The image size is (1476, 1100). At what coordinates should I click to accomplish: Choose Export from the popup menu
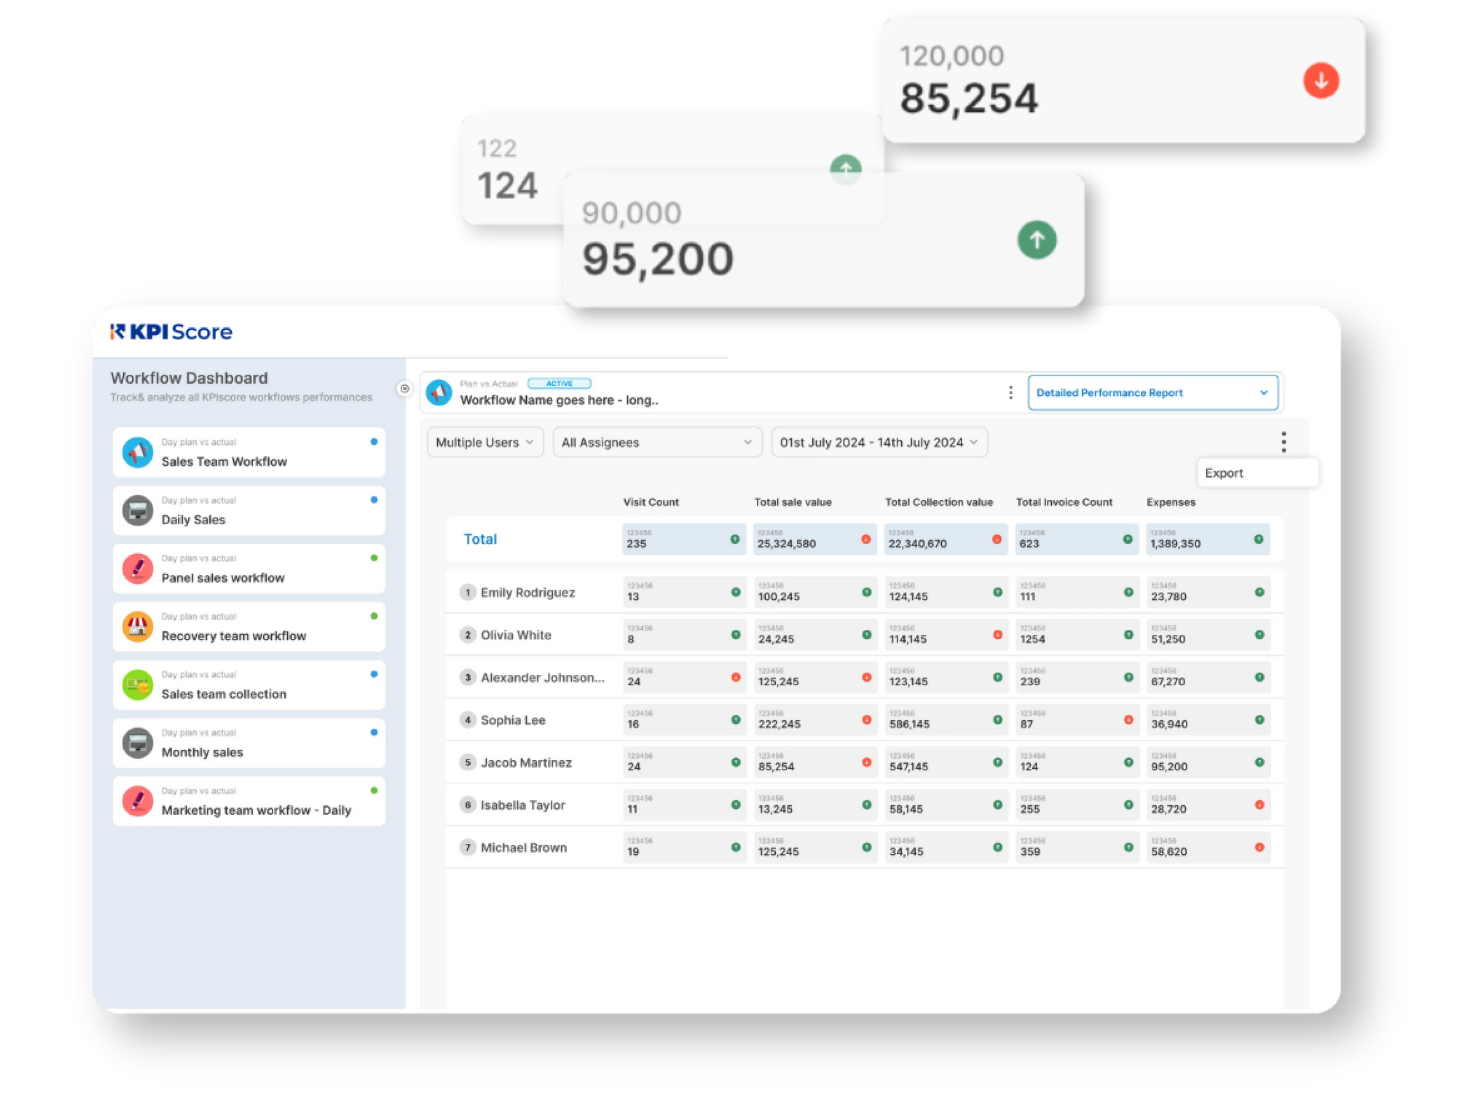tap(1257, 473)
